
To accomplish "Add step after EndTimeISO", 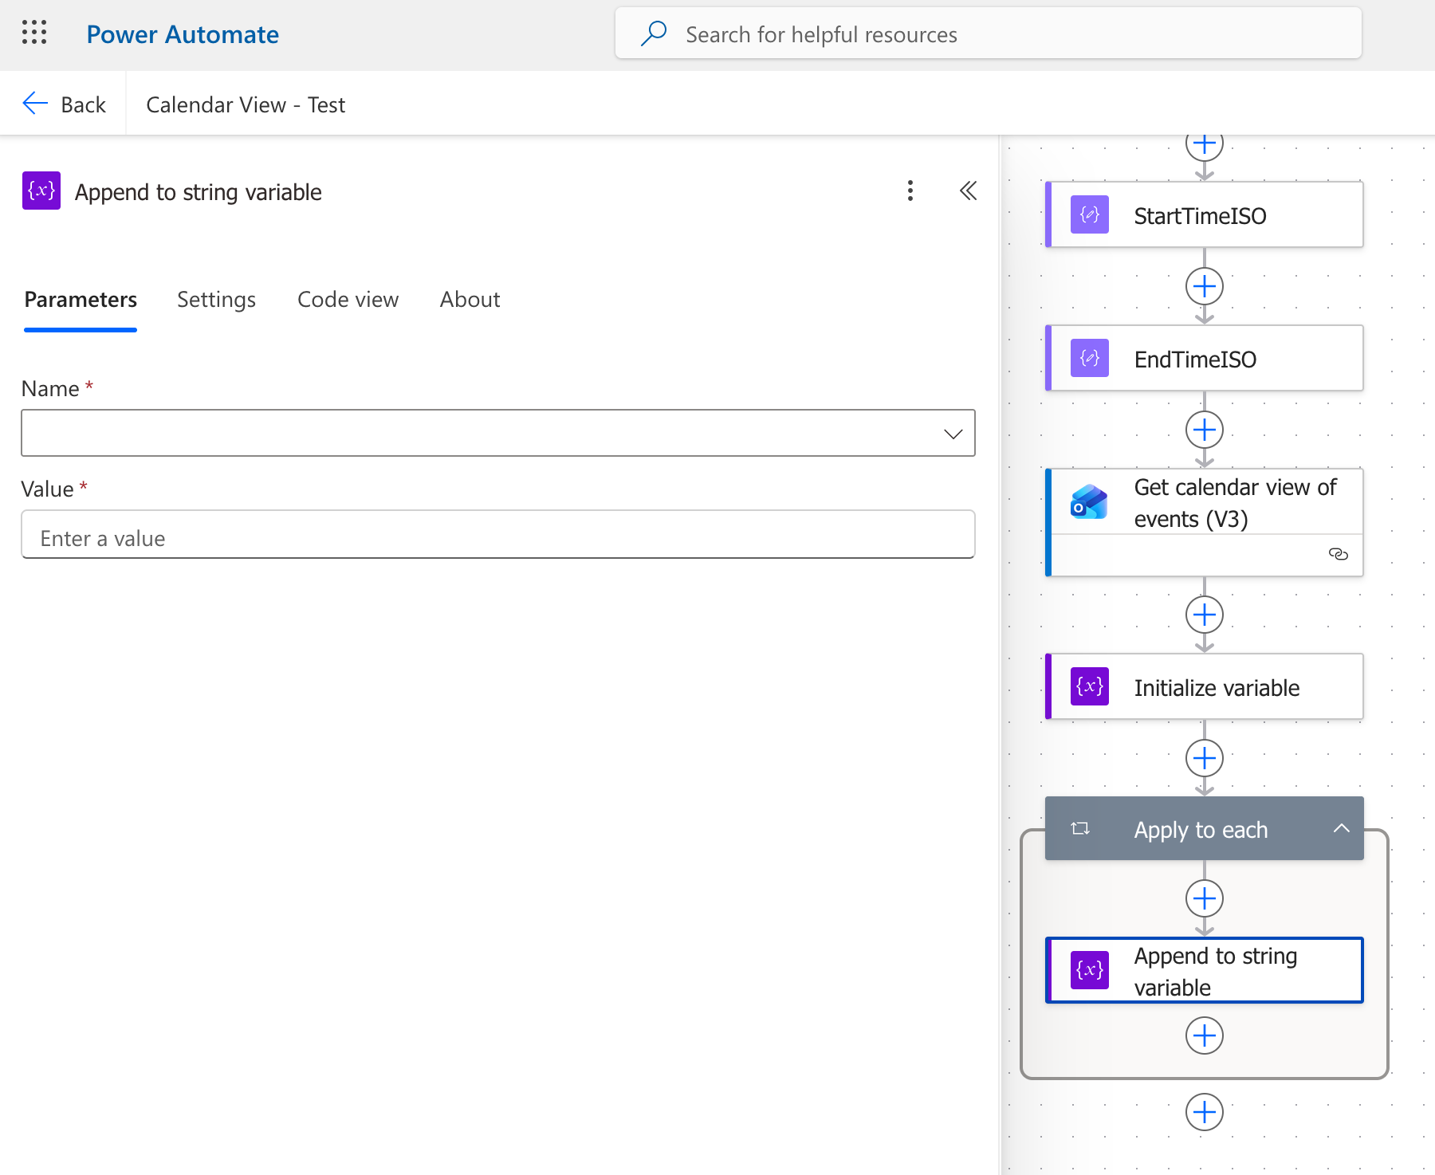I will (1205, 430).
